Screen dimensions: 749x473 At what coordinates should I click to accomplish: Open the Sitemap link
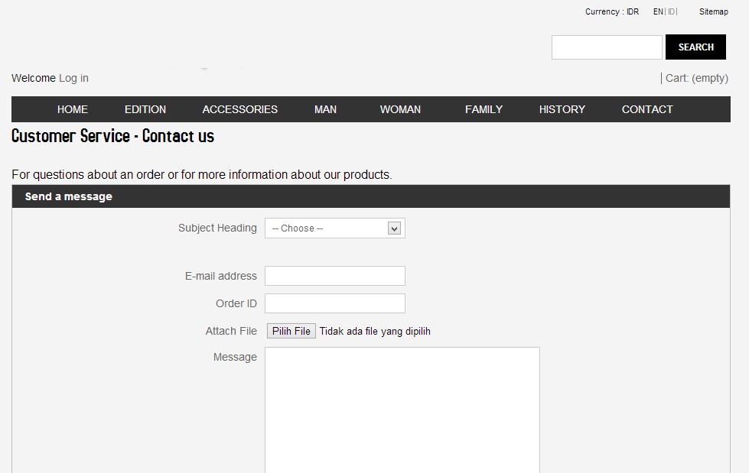click(713, 11)
